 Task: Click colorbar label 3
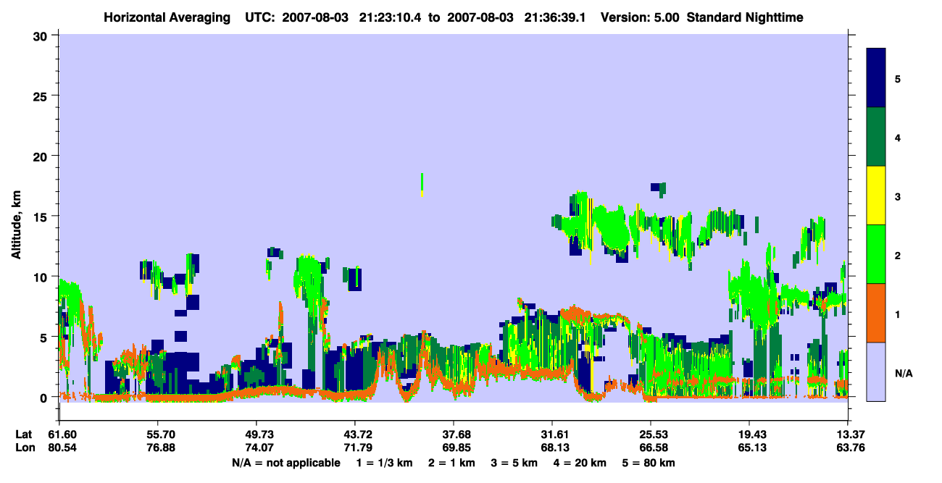click(898, 196)
